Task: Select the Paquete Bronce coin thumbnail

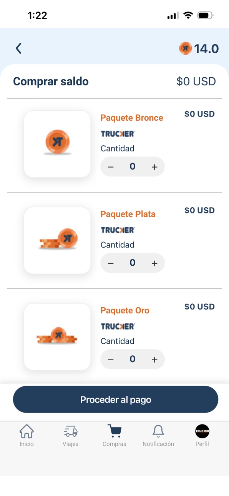Action: point(57,144)
